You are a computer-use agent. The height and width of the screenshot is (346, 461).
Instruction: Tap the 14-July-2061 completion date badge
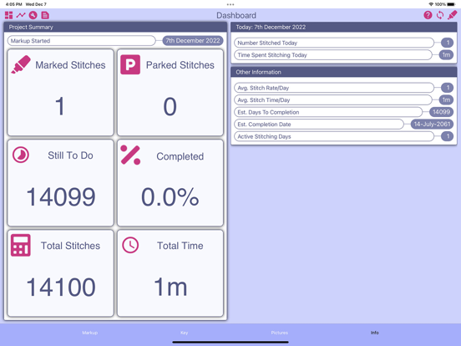point(432,125)
